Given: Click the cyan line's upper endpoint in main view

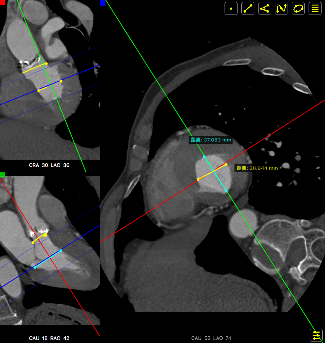Looking at the screenshot, I should click(x=204, y=157).
